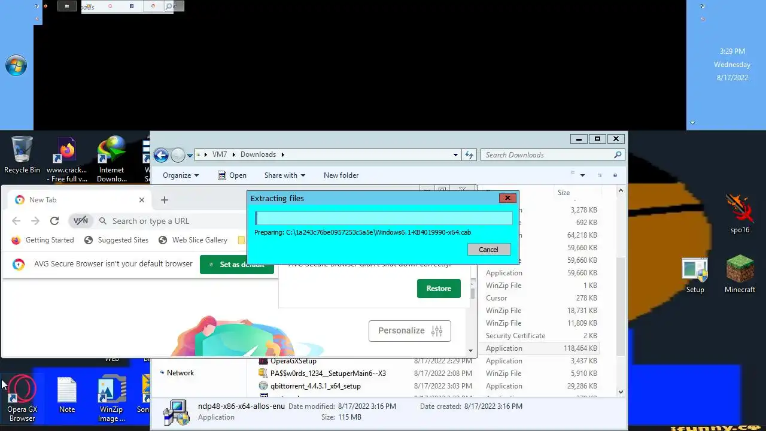Viewport: 766px width, 431px height.
Task: Select the New Tab browser tab
Action: coord(80,200)
